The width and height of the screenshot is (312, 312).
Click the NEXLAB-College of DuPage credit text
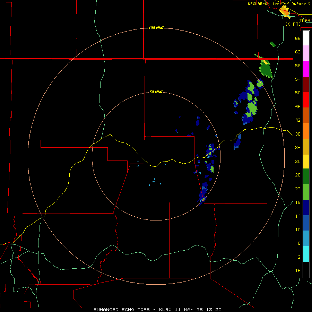point(279,4)
